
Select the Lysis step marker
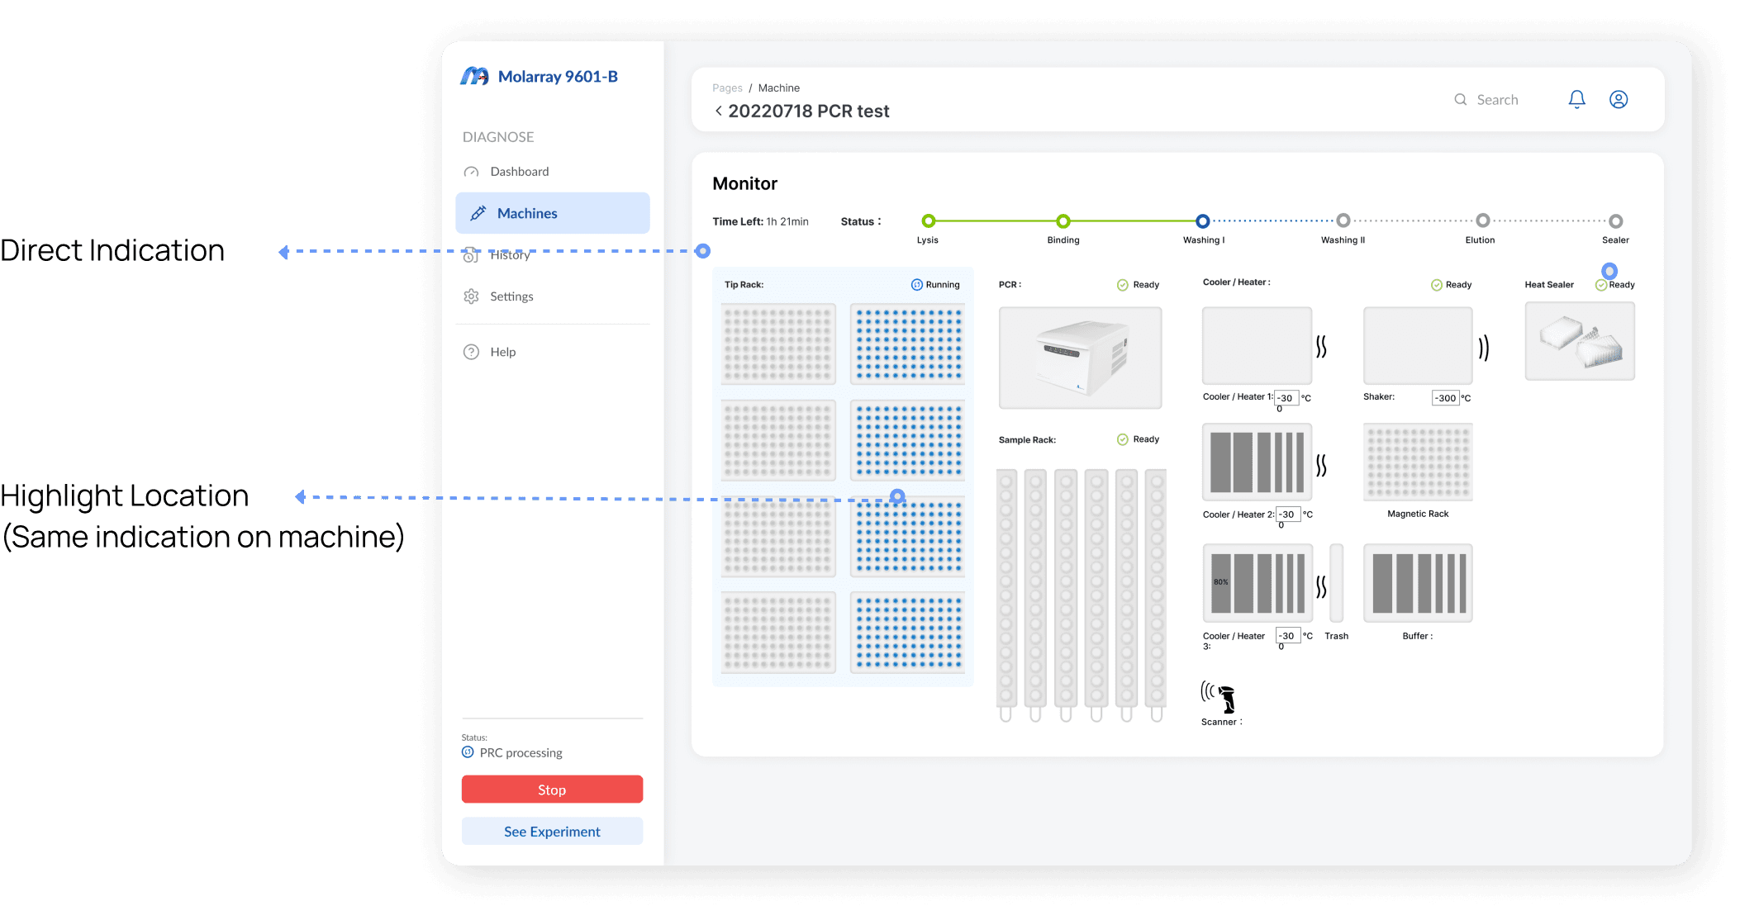pos(928,221)
